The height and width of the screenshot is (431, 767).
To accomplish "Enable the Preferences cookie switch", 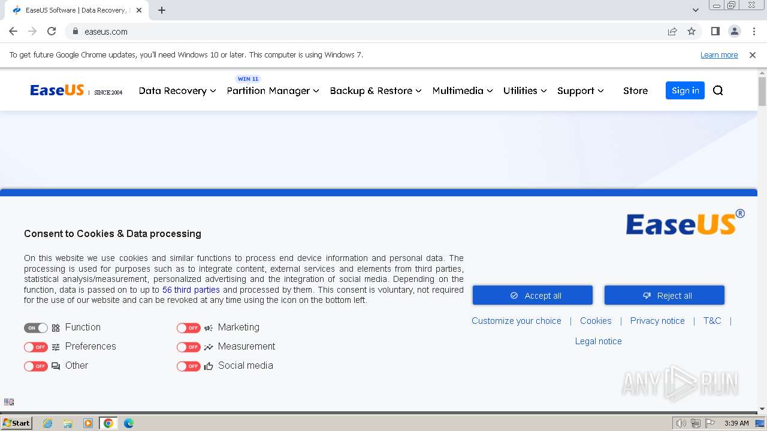I will 36,347.
